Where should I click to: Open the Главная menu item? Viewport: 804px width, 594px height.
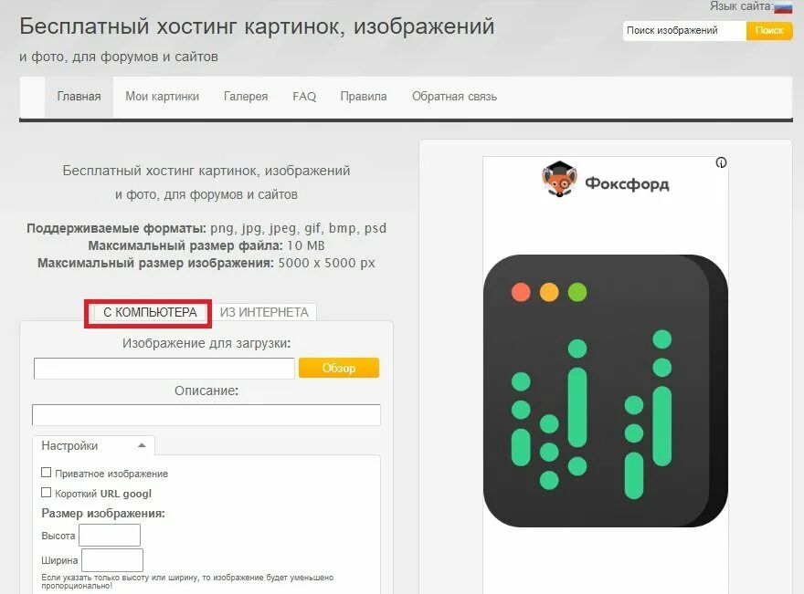pos(79,97)
